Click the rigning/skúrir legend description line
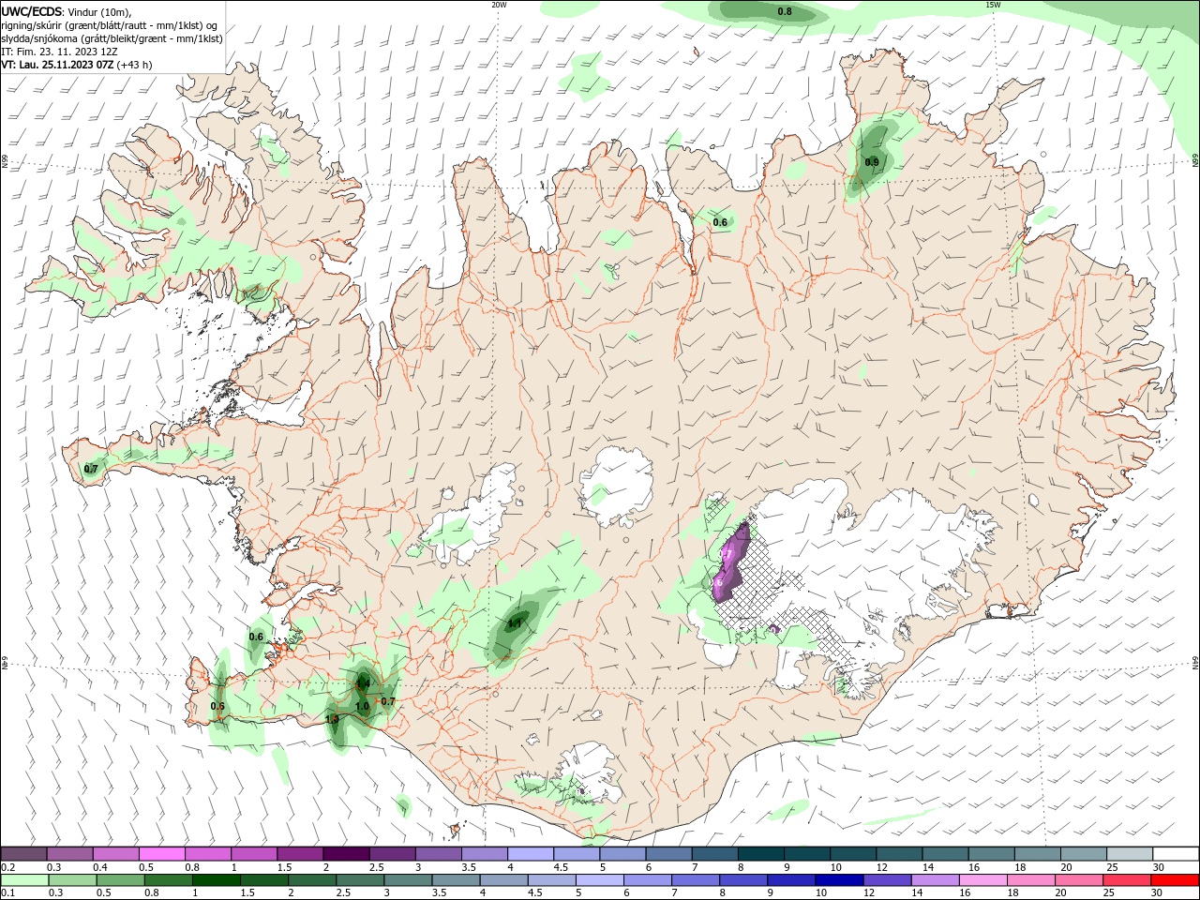This screenshot has height=900, width=1200. pos(109,25)
